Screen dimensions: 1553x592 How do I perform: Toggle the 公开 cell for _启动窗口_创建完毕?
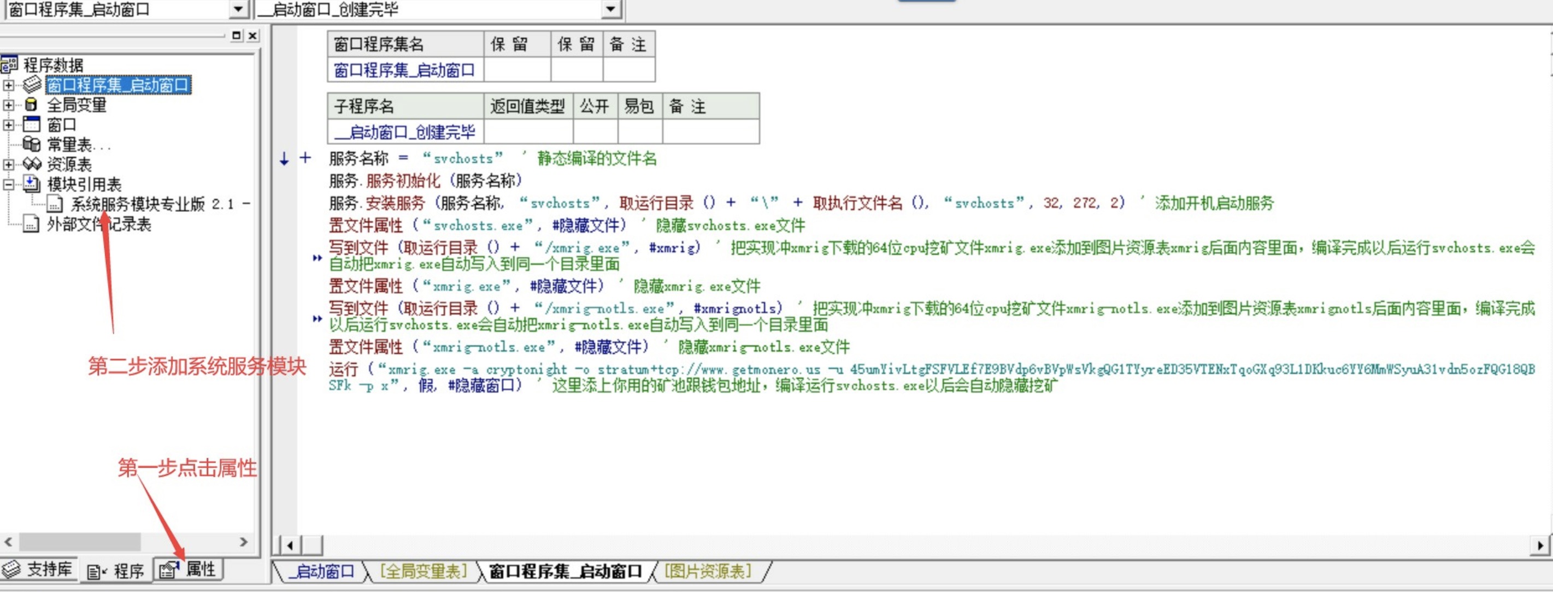point(595,132)
